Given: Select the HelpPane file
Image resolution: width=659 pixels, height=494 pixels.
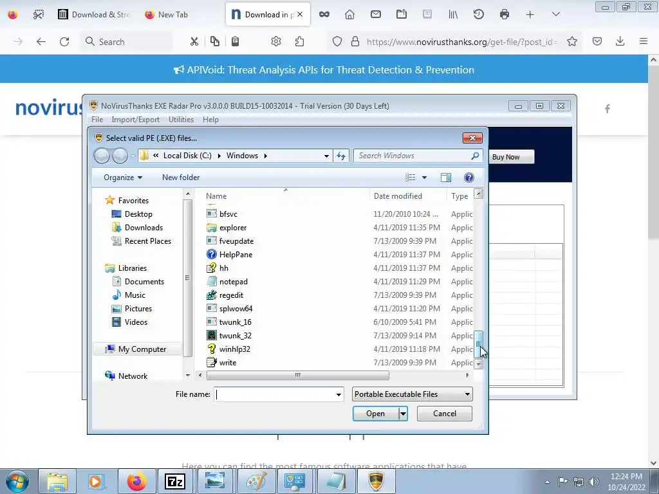Looking at the screenshot, I should (236, 255).
